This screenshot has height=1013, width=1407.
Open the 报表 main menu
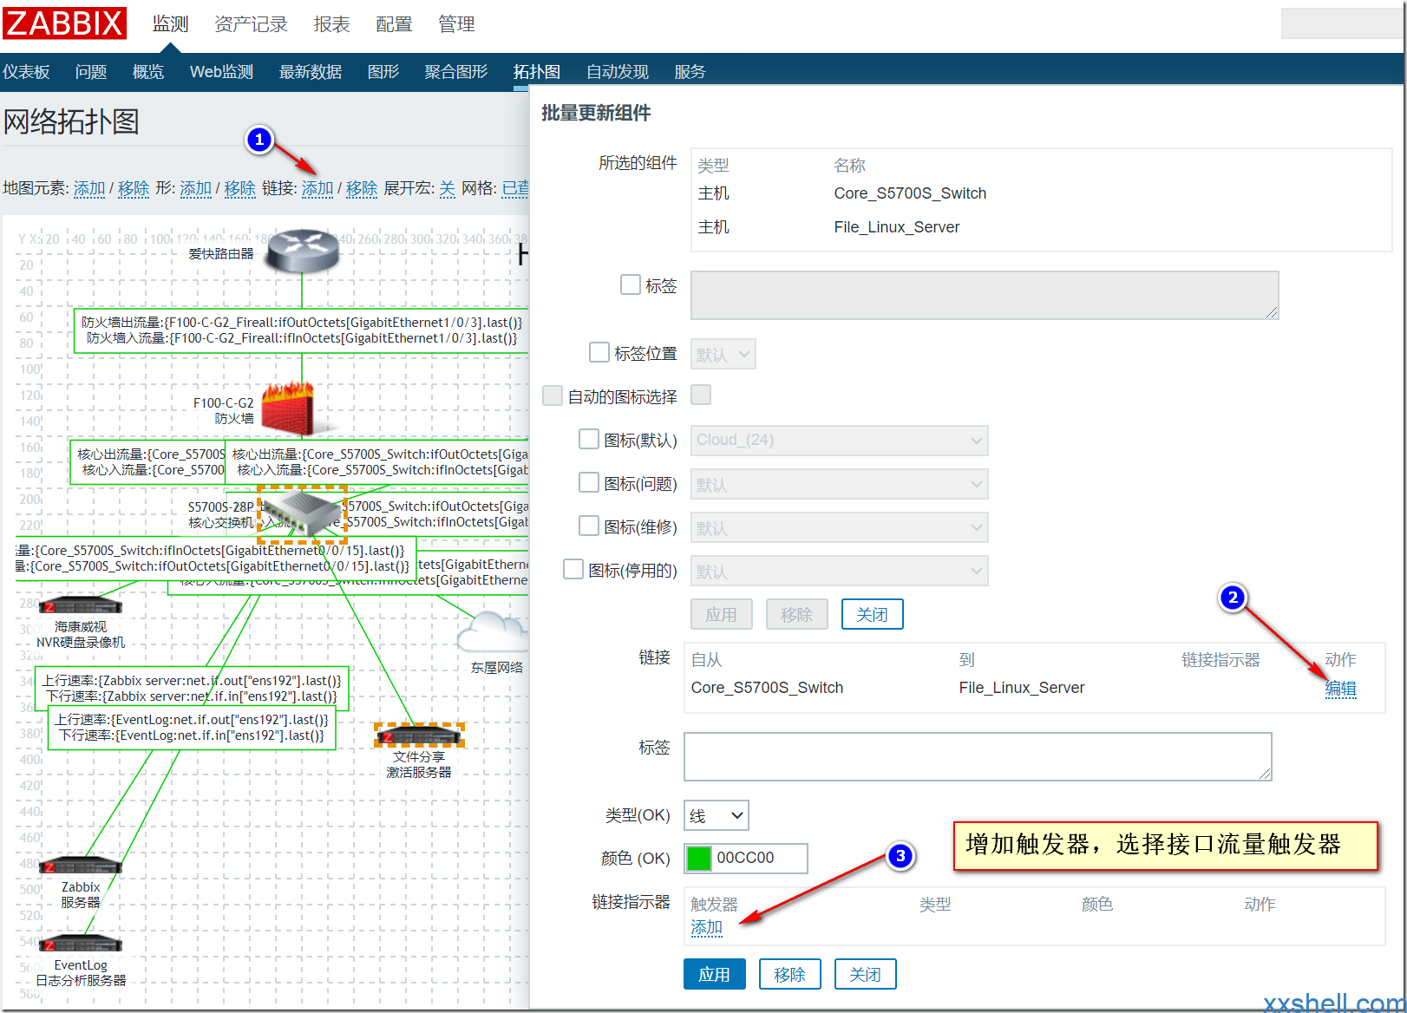point(331,24)
